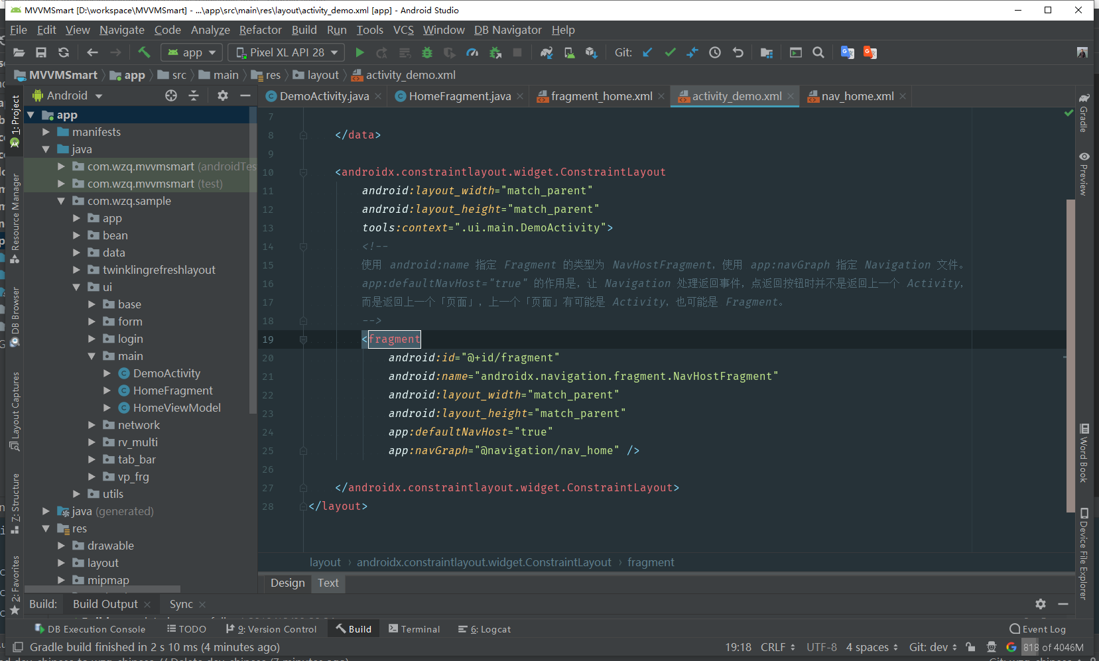Open the app run configuration dropdown

pos(192,53)
